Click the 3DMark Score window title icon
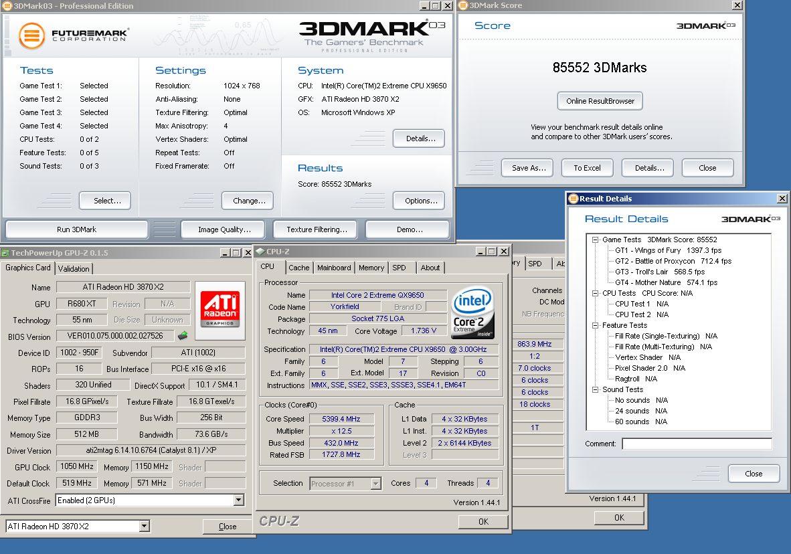Image resolution: width=791 pixels, height=554 pixels. (463, 5)
